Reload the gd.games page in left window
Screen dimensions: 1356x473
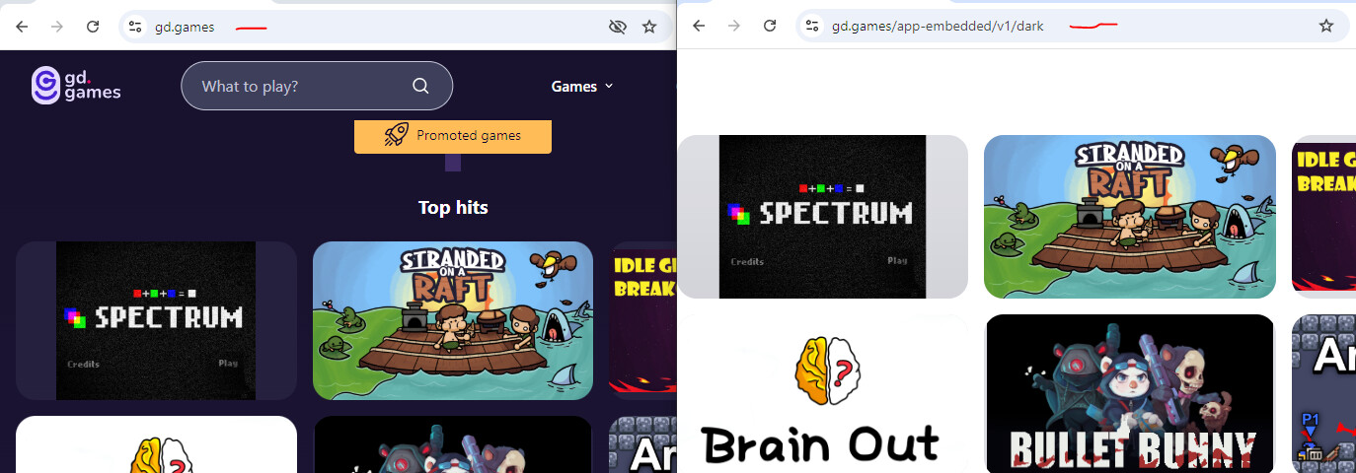pyautogui.click(x=93, y=27)
